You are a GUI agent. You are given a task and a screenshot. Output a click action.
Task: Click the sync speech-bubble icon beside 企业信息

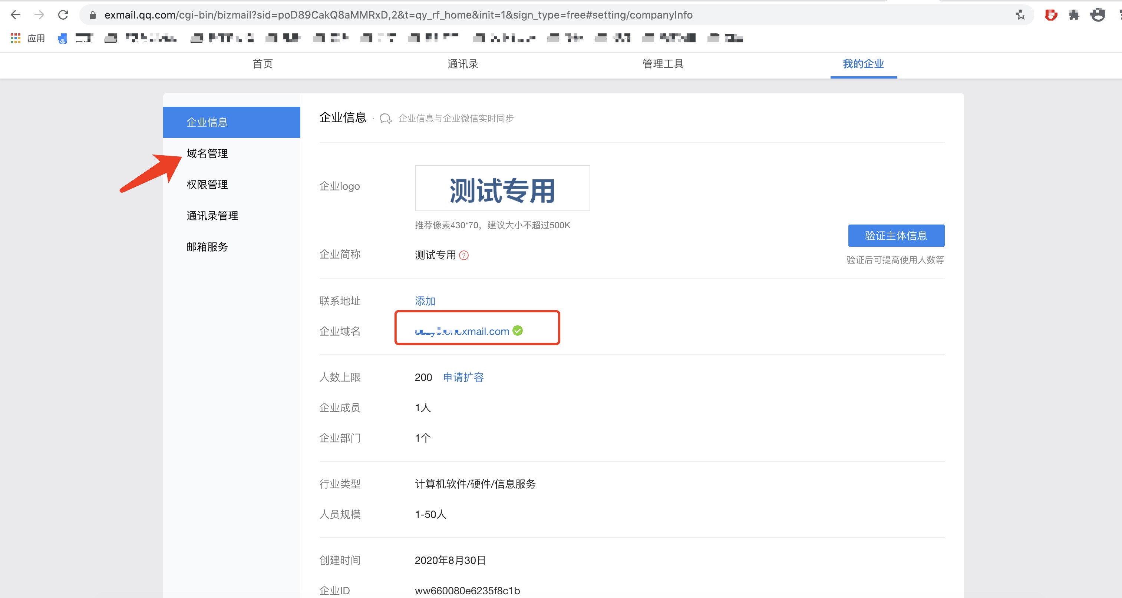(386, 118)
